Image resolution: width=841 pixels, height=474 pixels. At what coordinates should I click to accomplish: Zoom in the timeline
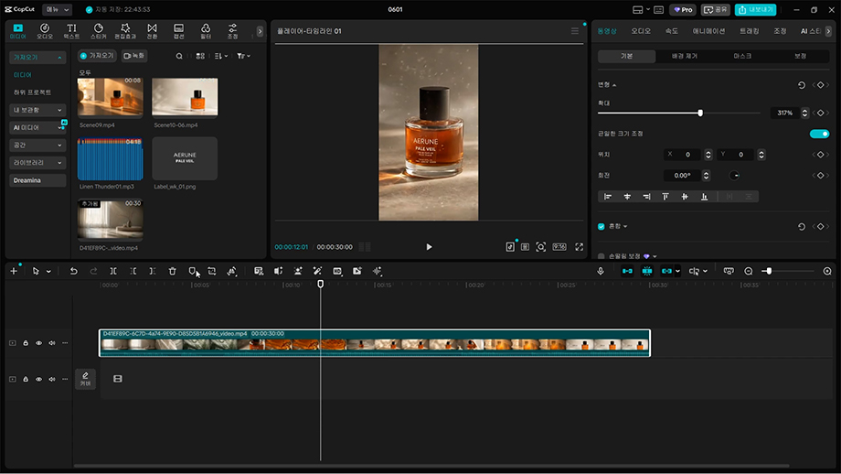click(827, 271)
